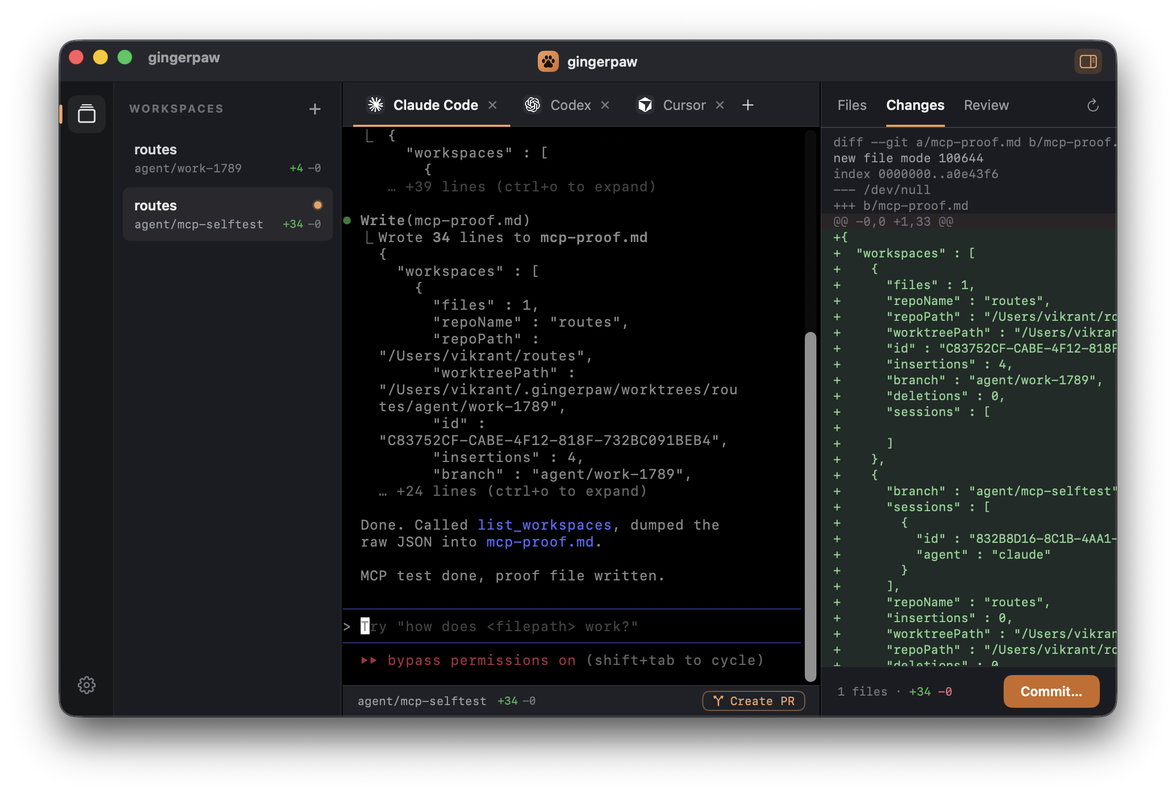Viewport: 1176px width, 795px height.
Task: Click the diff hunk header '@@ -0,0 +1,33 @@'
Action: click(893, 221)
